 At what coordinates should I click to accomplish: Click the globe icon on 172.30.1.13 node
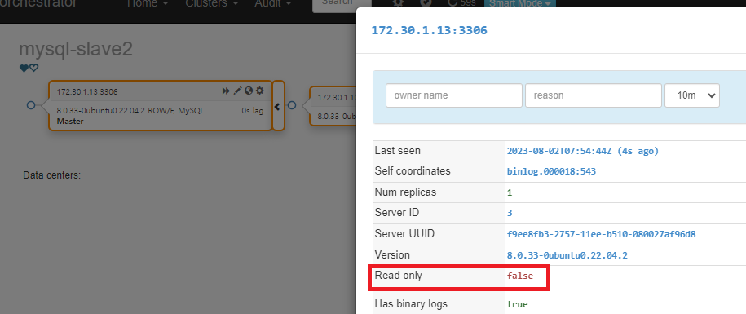tap(249, 91)
